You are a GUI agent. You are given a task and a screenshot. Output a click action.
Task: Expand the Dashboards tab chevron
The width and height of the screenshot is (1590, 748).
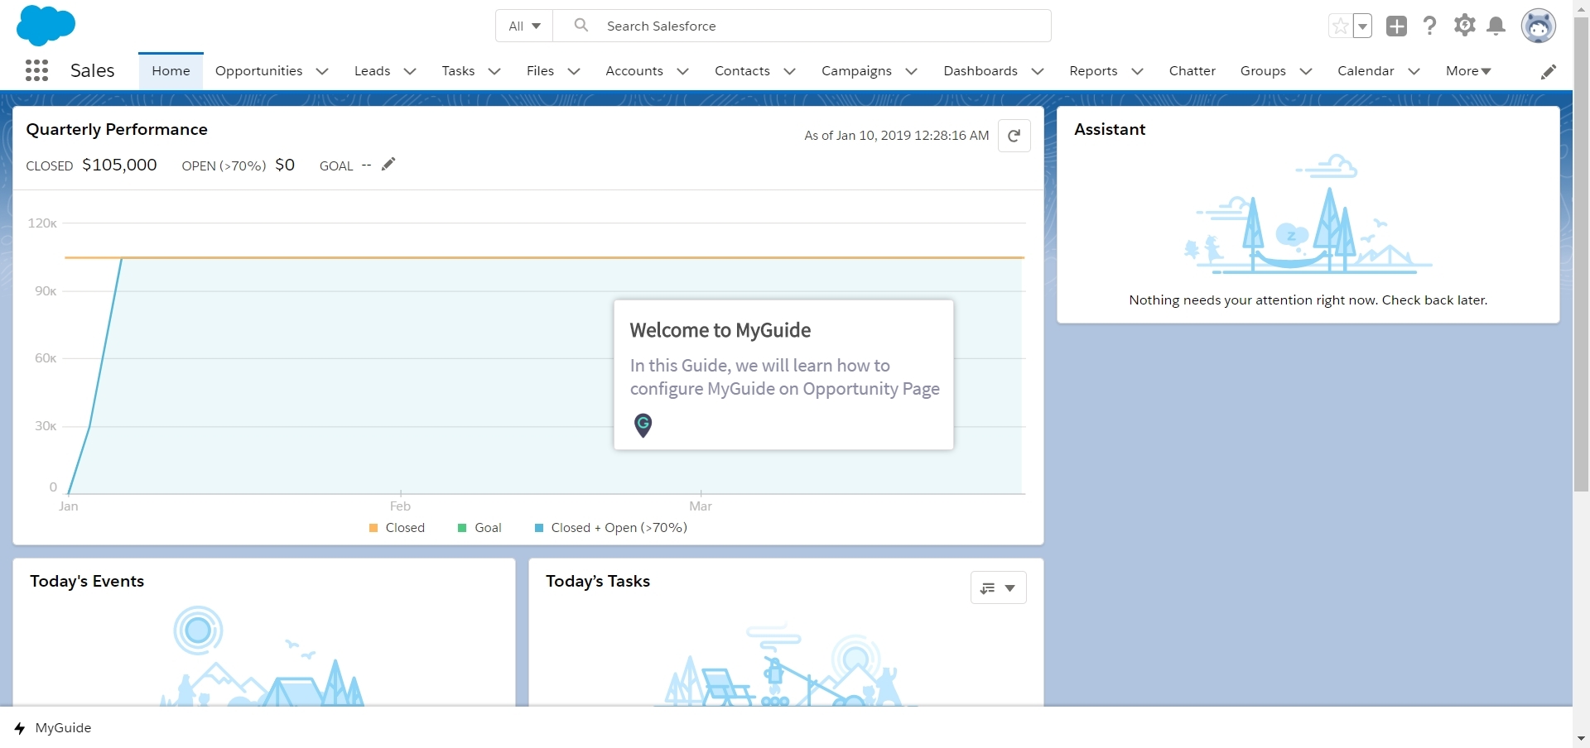[x=1037, y=71]
